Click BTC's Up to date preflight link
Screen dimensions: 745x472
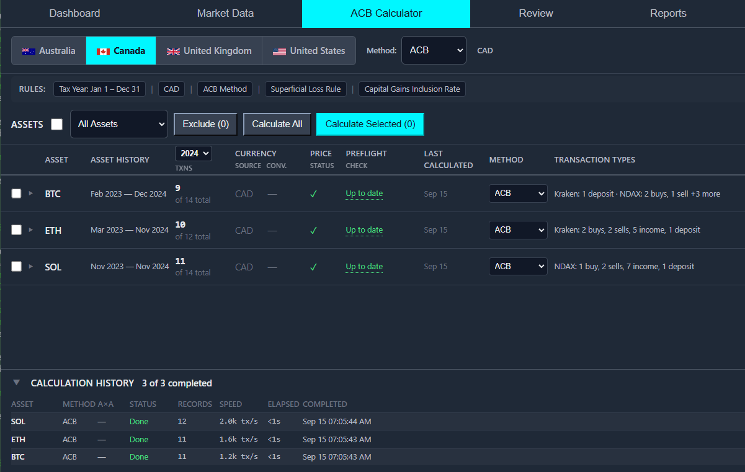point(364,194)
